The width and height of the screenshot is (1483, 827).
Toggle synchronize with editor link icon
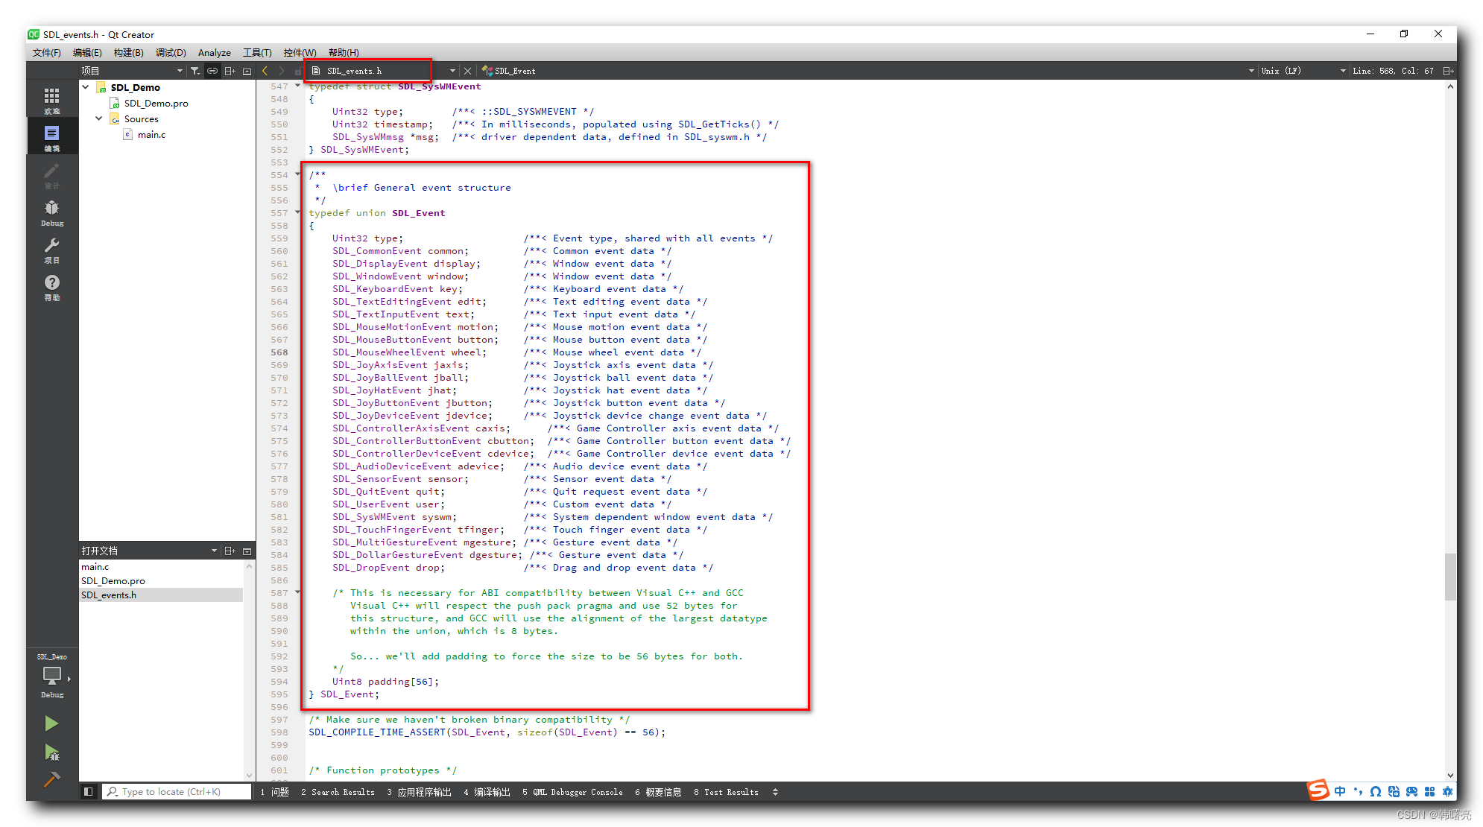(x=212, y=71)
